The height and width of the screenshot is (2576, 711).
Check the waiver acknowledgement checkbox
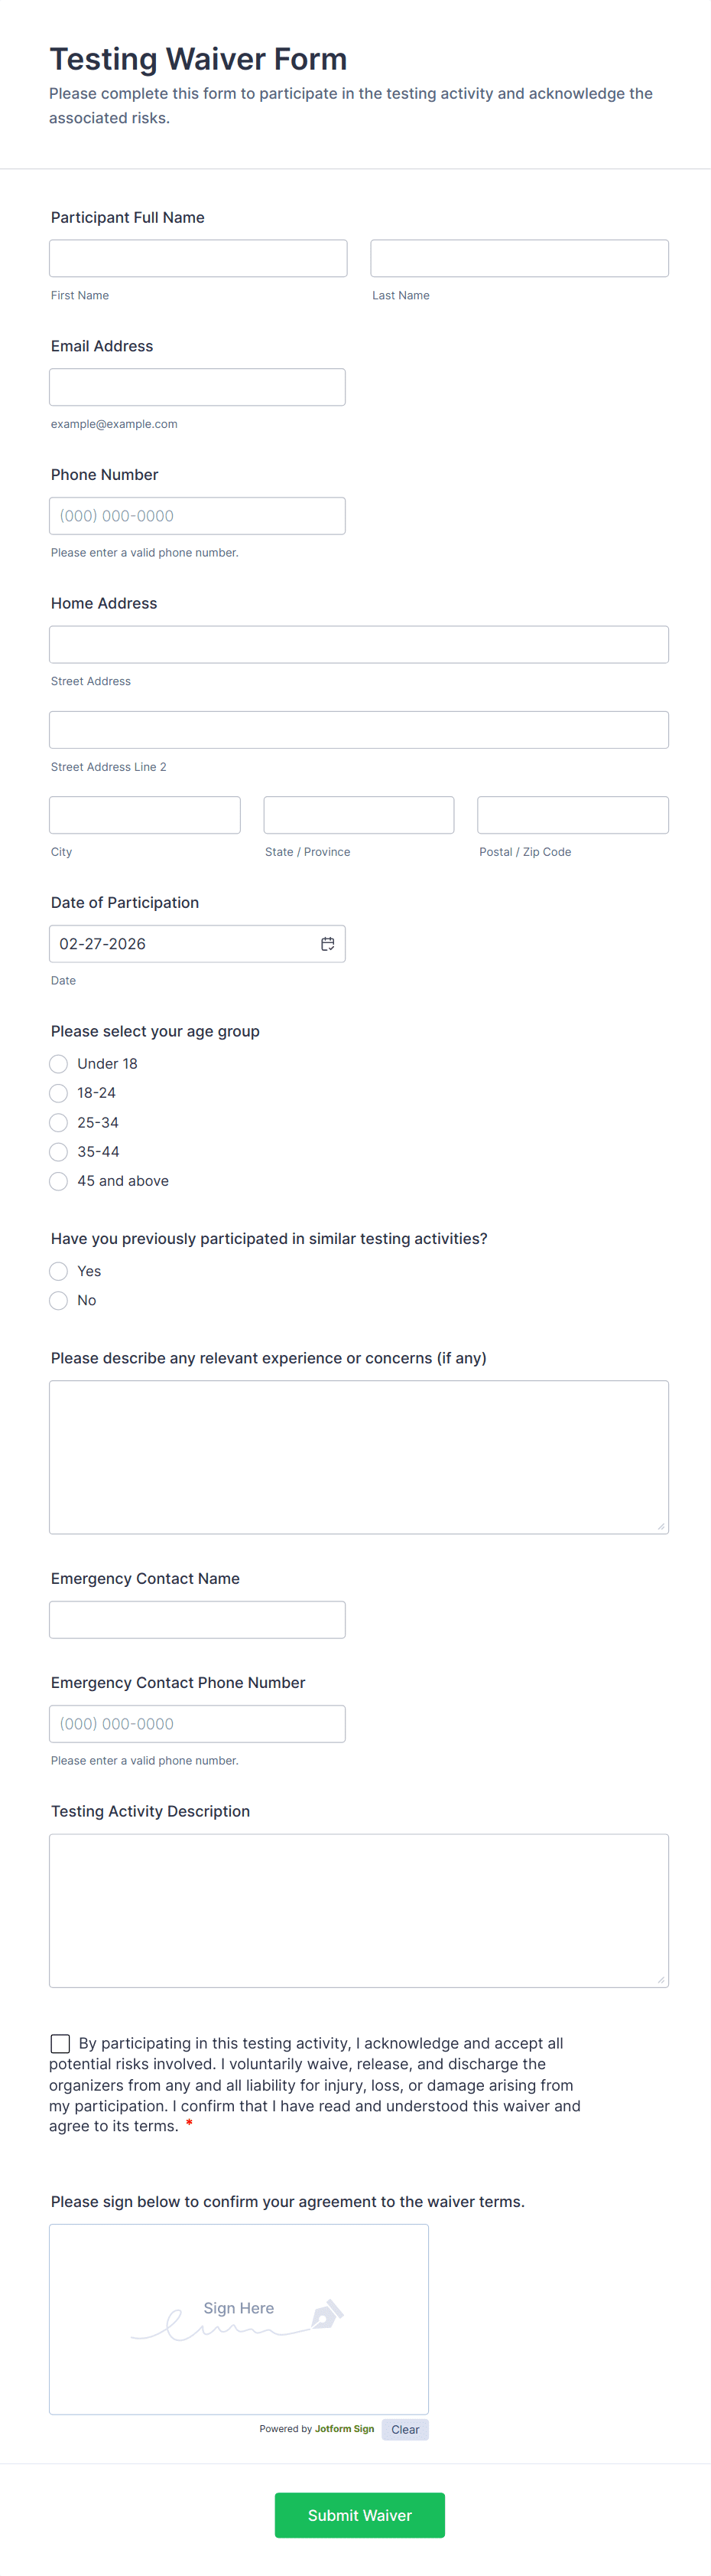61,2043
